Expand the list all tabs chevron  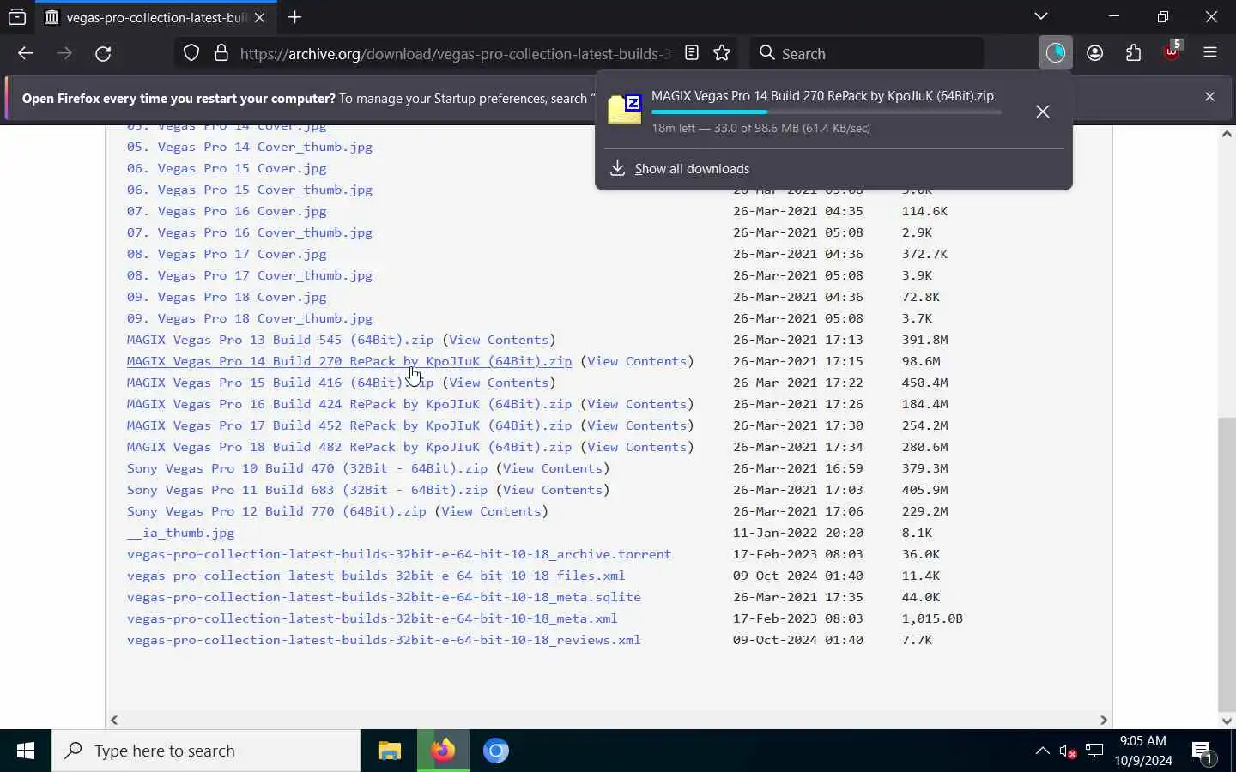tap(1041, 16)
